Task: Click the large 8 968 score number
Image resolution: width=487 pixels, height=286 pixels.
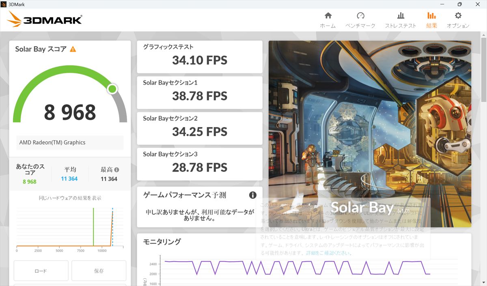Action: tap(70, 112)
